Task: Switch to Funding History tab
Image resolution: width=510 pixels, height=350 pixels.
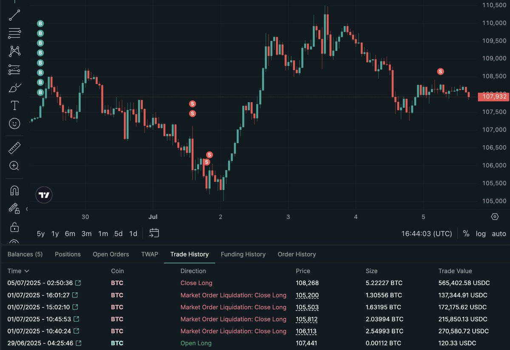Action: tap(243, 254)
